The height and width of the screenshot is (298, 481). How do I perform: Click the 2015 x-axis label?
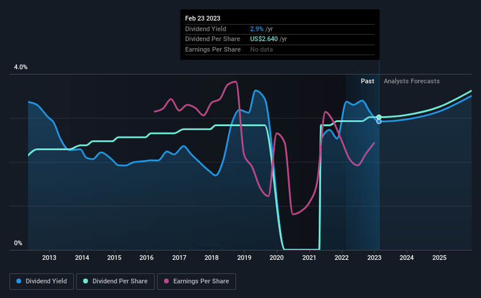pyautogui.click(x=114, y=258)
